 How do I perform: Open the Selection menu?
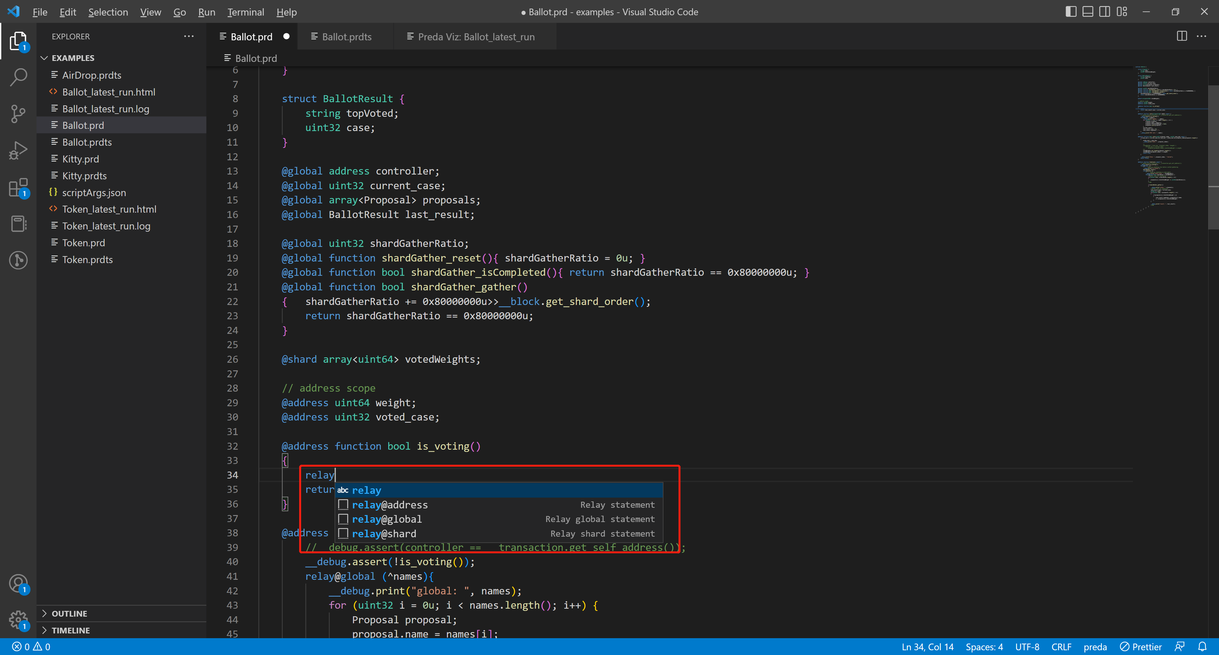(108, 12)
